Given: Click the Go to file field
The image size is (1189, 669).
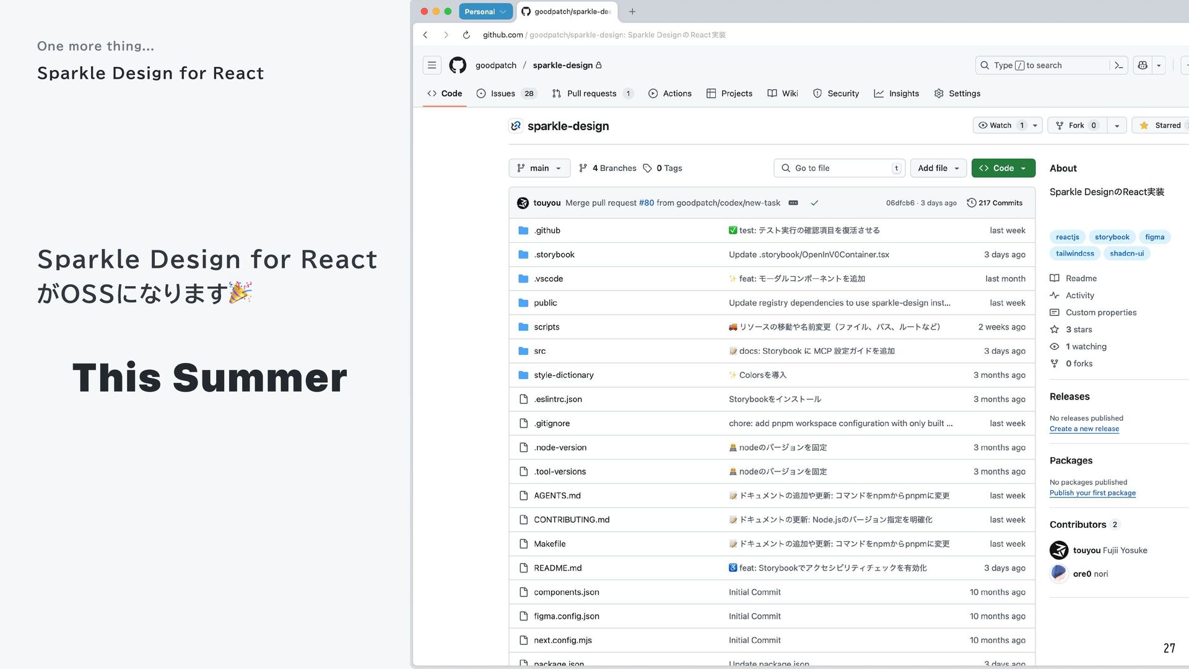Looking at the screenshot, I should coord(839,168).
